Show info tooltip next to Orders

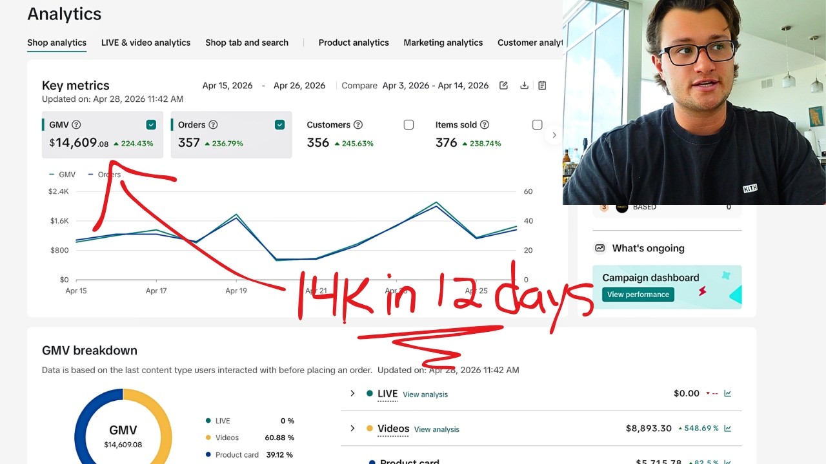click(x=213, y=125)
